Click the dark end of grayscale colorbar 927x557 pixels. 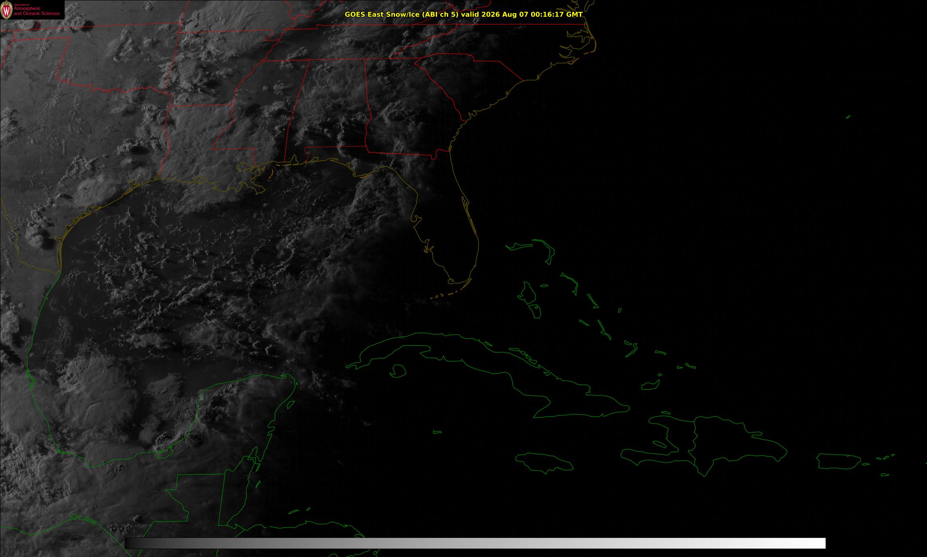click(x=136, y=543)
